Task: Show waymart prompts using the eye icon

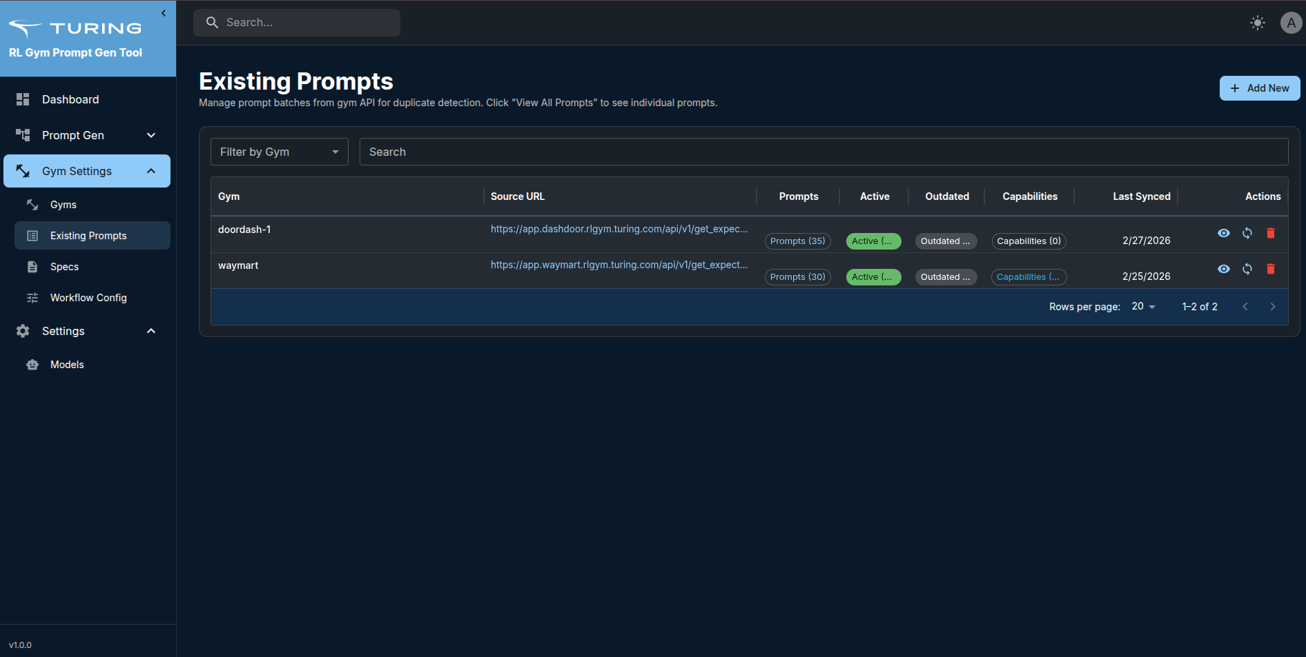Action: (1223, 269)
